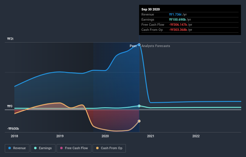This screenshot has width=246, height=157.
Task: Click the Free Cash Flow row label in tooltip
Action: pyautogui.click(x=153, y=25)
